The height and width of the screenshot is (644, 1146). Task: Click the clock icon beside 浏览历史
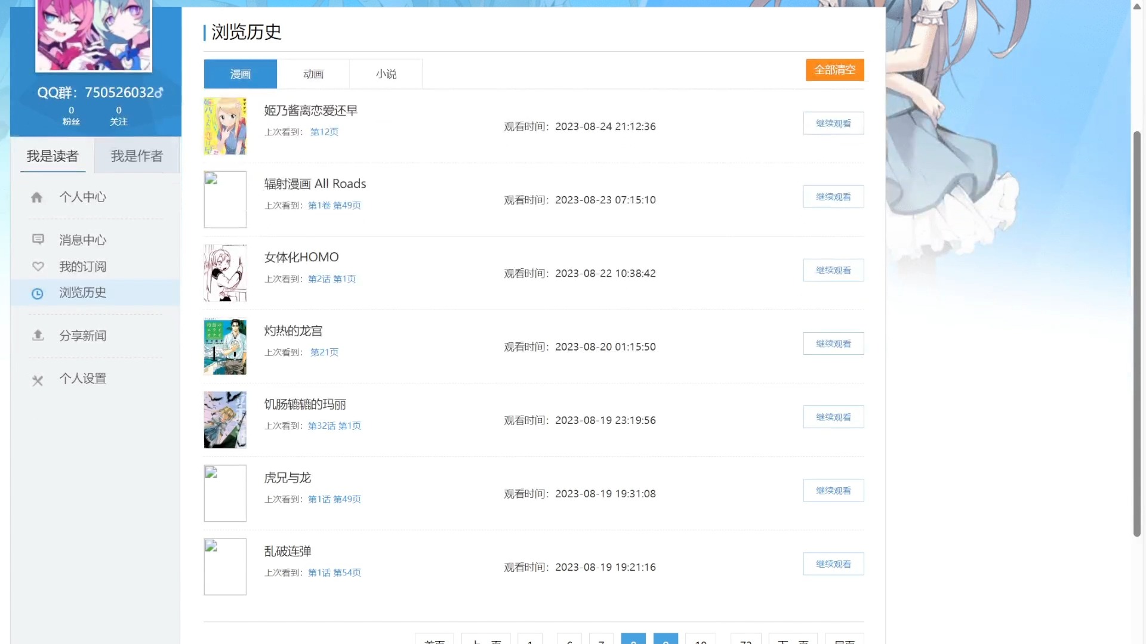(37, 293)
